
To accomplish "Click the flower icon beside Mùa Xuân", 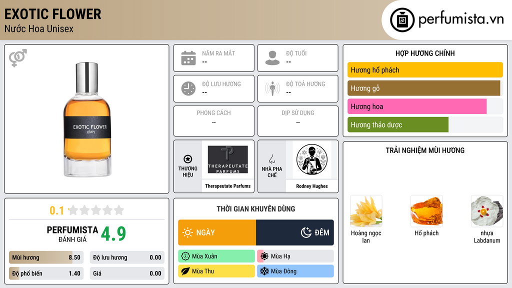I will [x=185, y=256].
